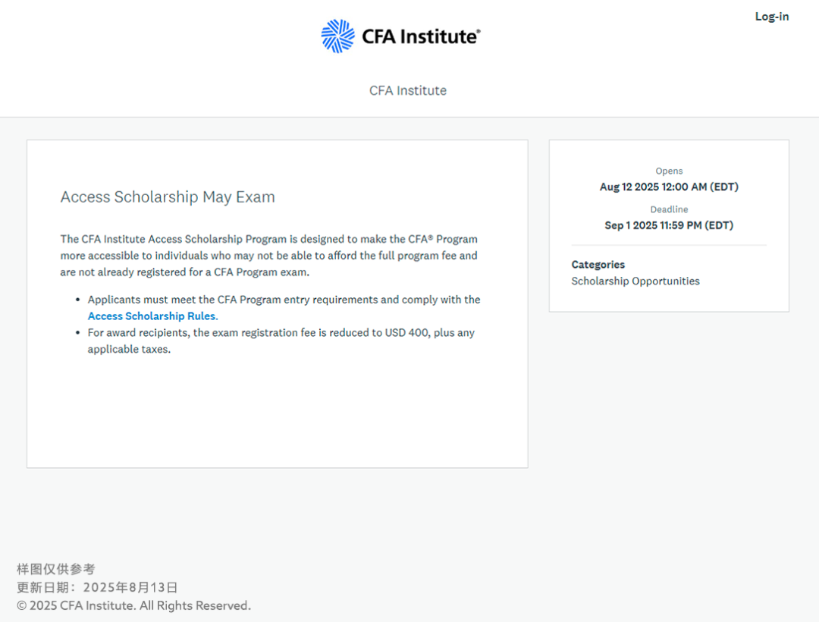Click the 更新日期 footer text

[x=96, y=586]
